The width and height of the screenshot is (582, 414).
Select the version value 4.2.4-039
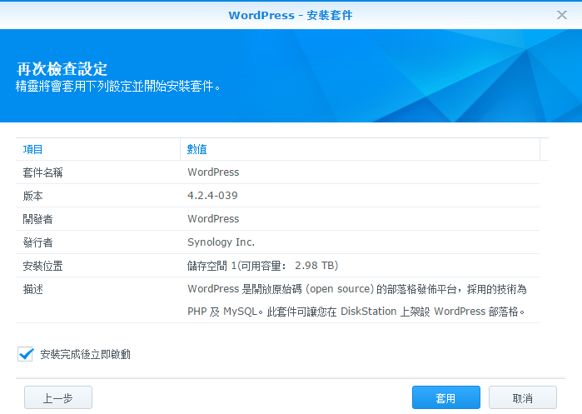(x=212, y=195)
